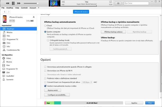Toggle the repeat icon
Screen dimensions: 162x107
(110, 2)
